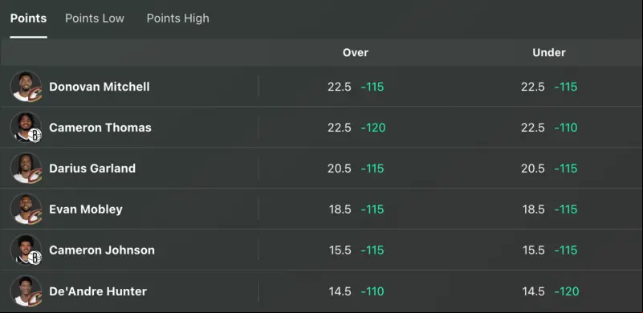643x313 pixels.
Task: Bet De'Andre Hunter over 14.5 at -110
Action: point(356,291)
